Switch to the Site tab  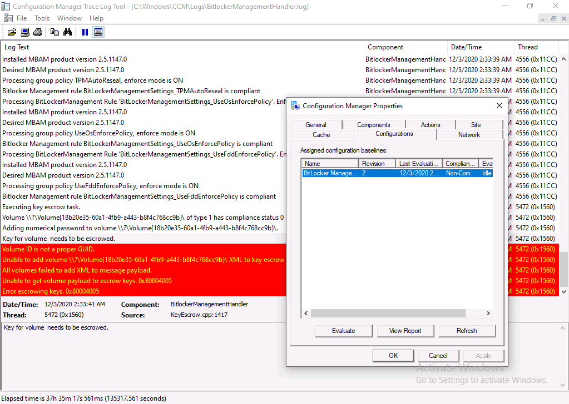476,125
